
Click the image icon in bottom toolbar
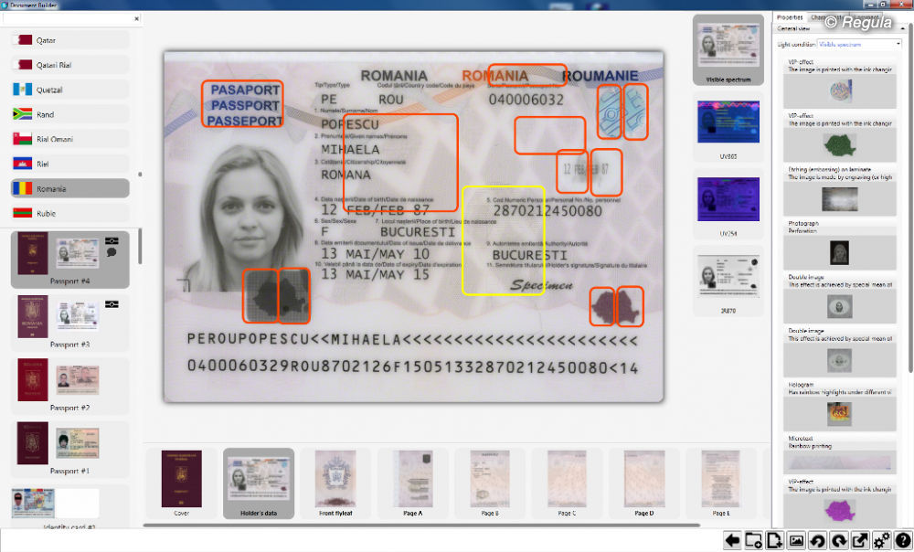click(796, 540)
